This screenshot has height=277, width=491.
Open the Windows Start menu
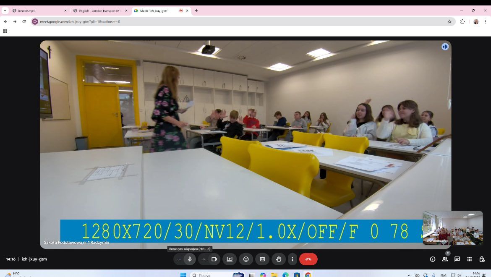tap(183, 275)
